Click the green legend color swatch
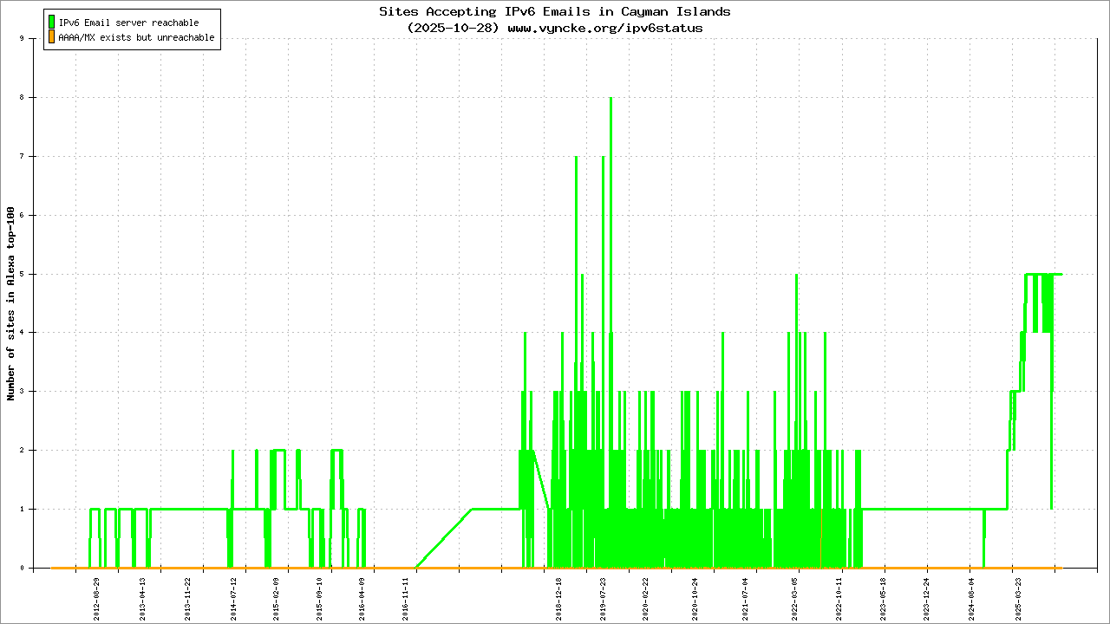This screenshot has width=1110, height=624. point(52,23)
